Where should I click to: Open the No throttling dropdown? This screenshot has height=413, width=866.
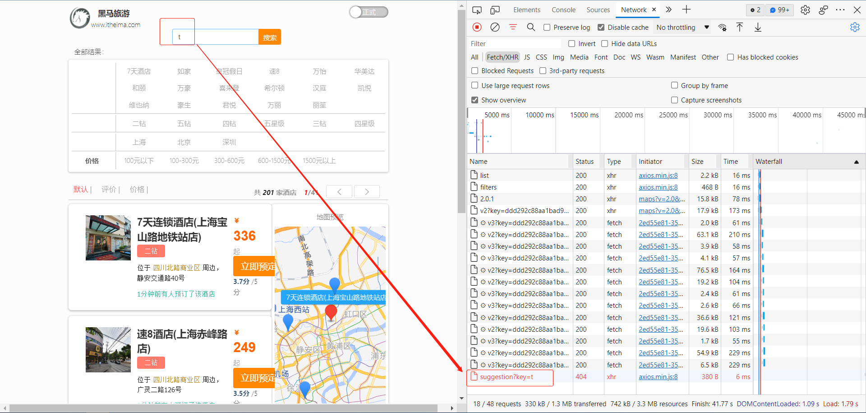point(683,28)
